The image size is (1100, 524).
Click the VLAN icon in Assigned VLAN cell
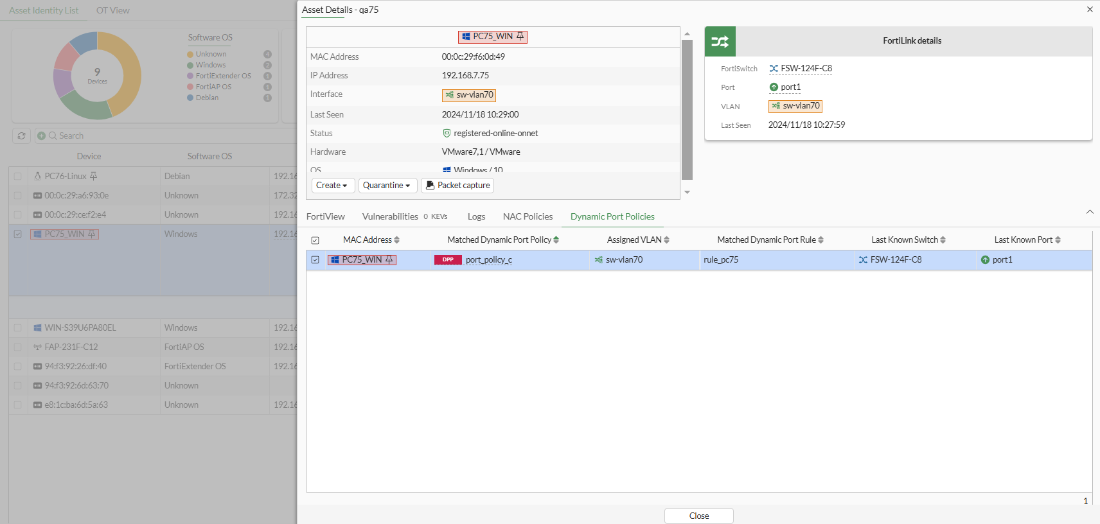598,260
